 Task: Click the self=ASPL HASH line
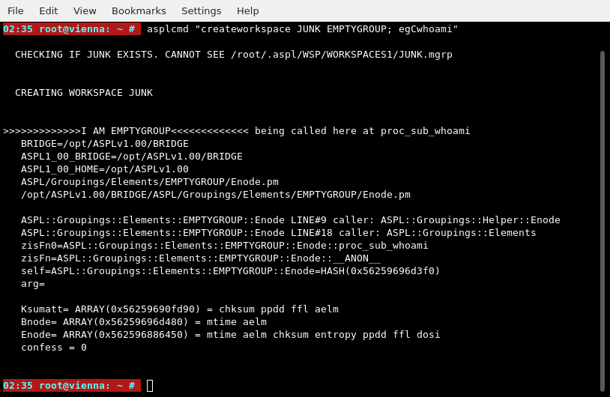click(x=231, y=271)
